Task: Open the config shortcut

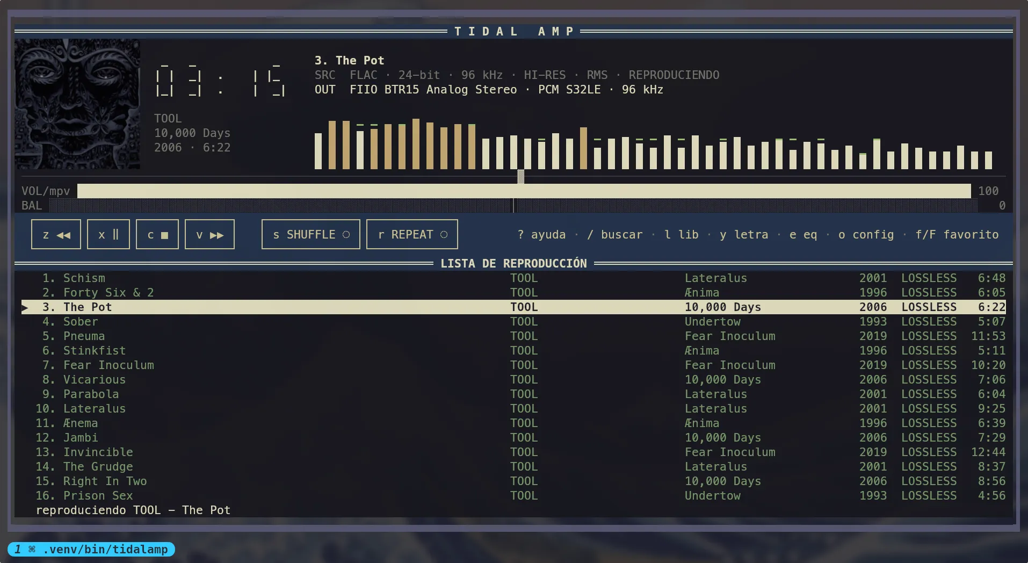Action: point(866,235)
